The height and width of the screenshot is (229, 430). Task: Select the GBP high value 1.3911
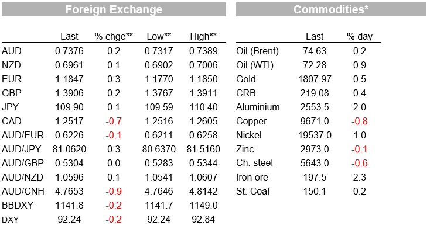point(203,93)
